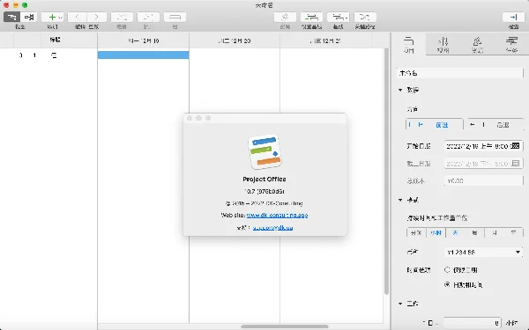Select the years unit segment
The height and width of the screenshot is (330, 529).
coord(513,233)
